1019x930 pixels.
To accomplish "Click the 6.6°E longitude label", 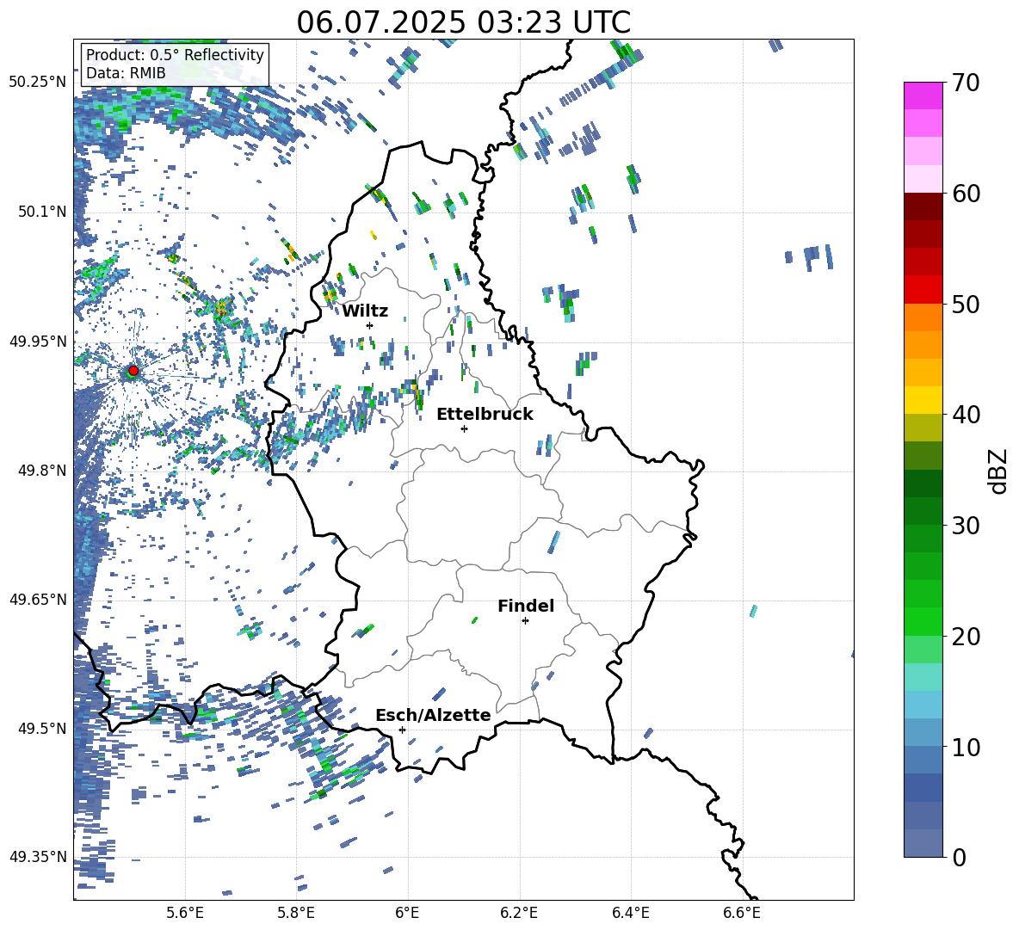I will click(742, 913).
